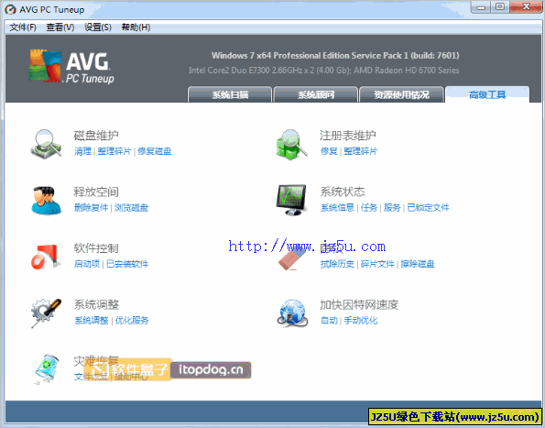Viewport: 545px width, 428px height.
Task: Click the 软件控制 red disc icon
Action: tap(46, 257)
